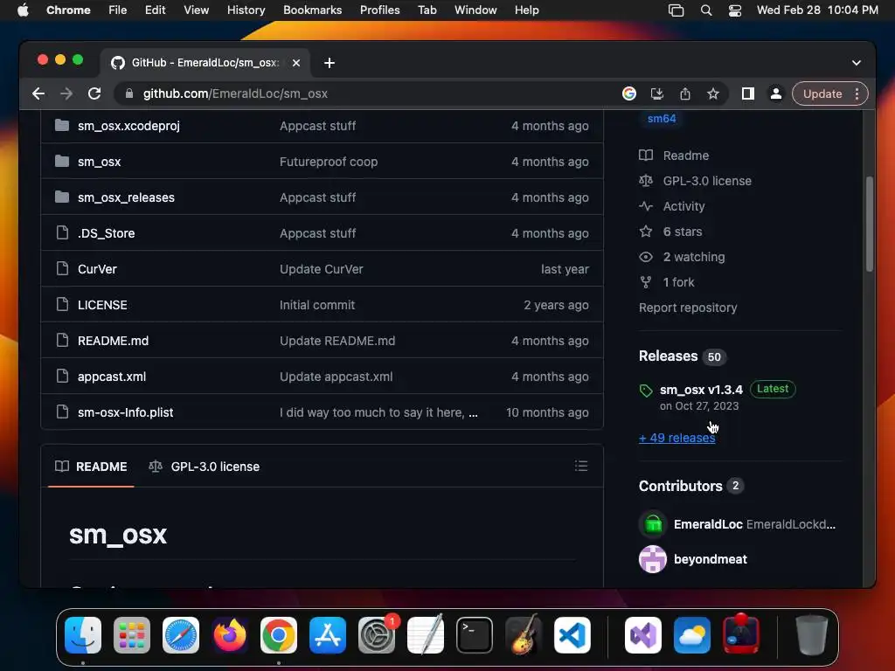Click the 'Update appcast.xml' commit message
This screenshot has width=895, height=671.
(x=336, y=377)
